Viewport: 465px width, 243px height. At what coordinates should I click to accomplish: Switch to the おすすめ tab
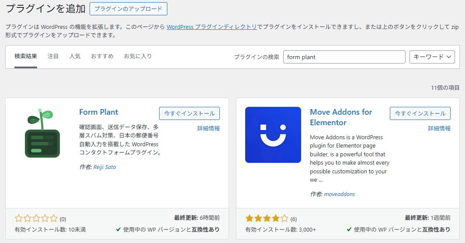102,56
